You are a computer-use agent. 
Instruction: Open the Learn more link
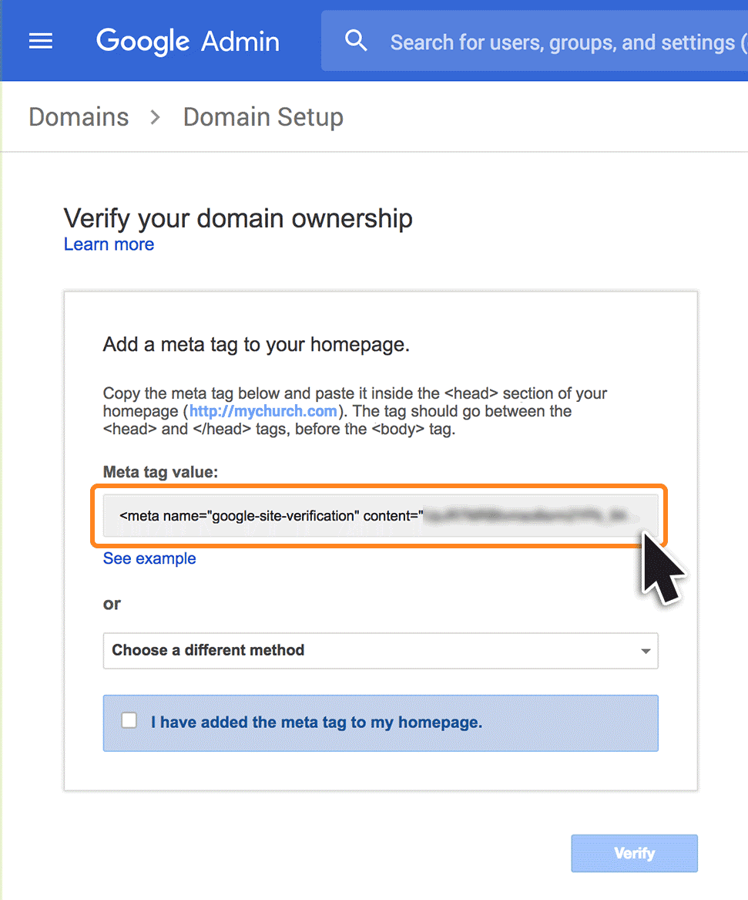tap(109, 244)
